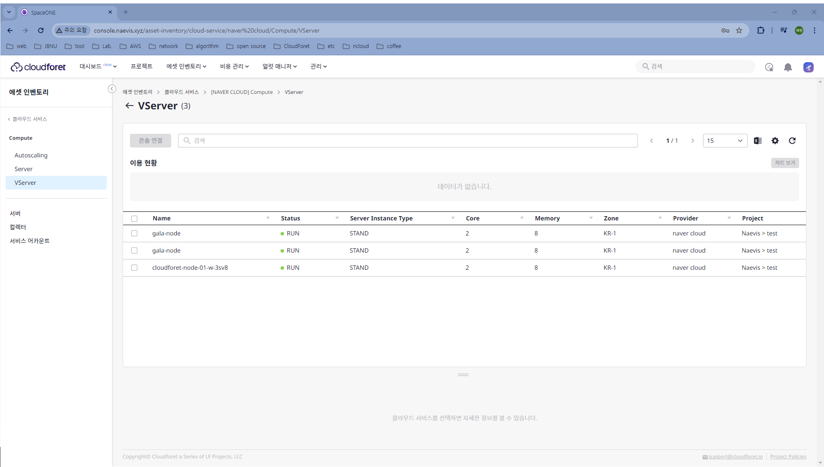The image size is (824, 467).
Task: Collapse the asset inventory sidebar
Action: (x=112, y=89)
